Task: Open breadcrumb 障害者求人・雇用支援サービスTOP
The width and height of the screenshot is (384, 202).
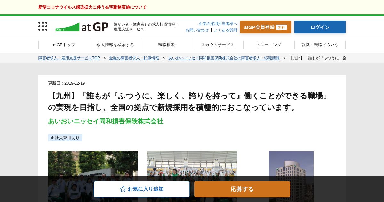Action: [x=69, y=58]
